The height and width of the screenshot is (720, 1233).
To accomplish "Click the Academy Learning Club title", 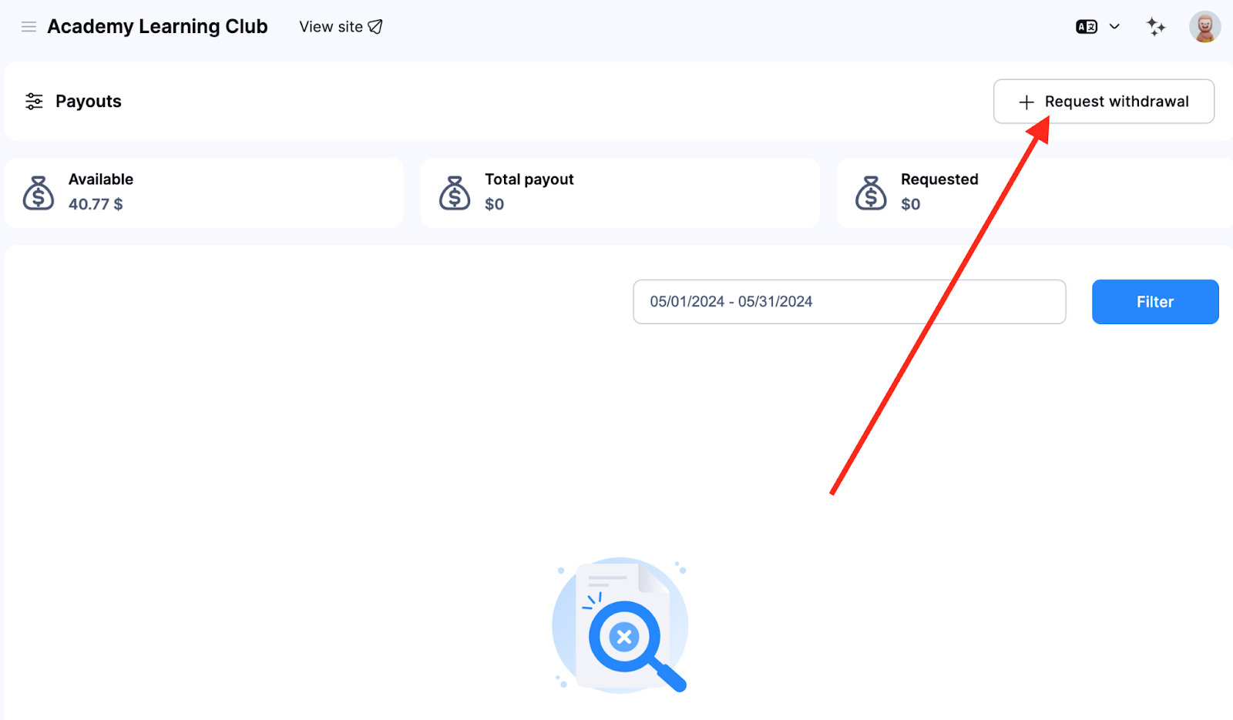I will (157, 27).
